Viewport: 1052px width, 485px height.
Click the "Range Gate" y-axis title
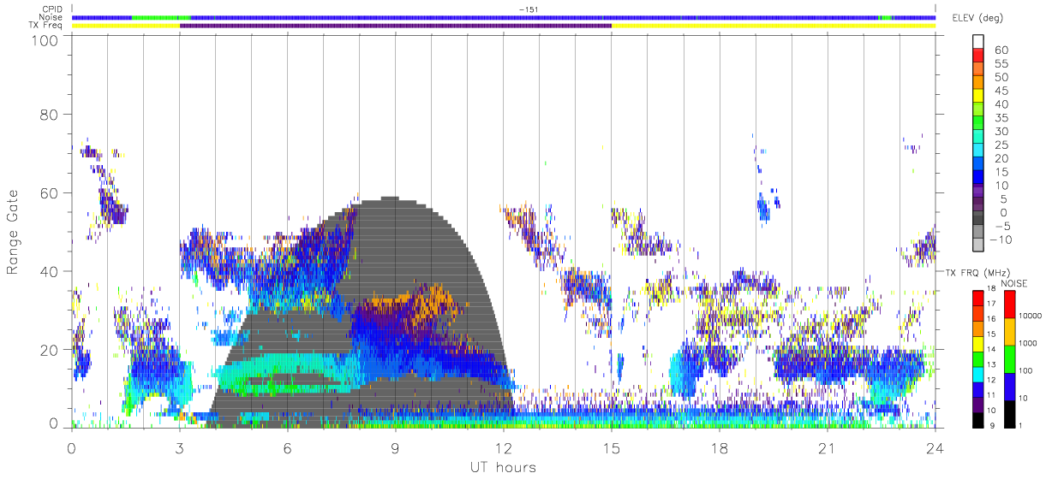click(x=14, y=233)
